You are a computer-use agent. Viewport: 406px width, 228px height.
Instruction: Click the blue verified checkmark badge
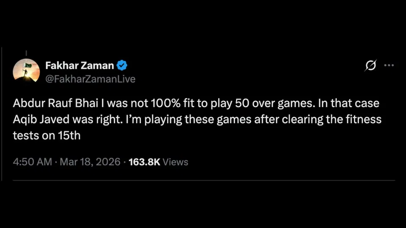(x=122, y=65)
